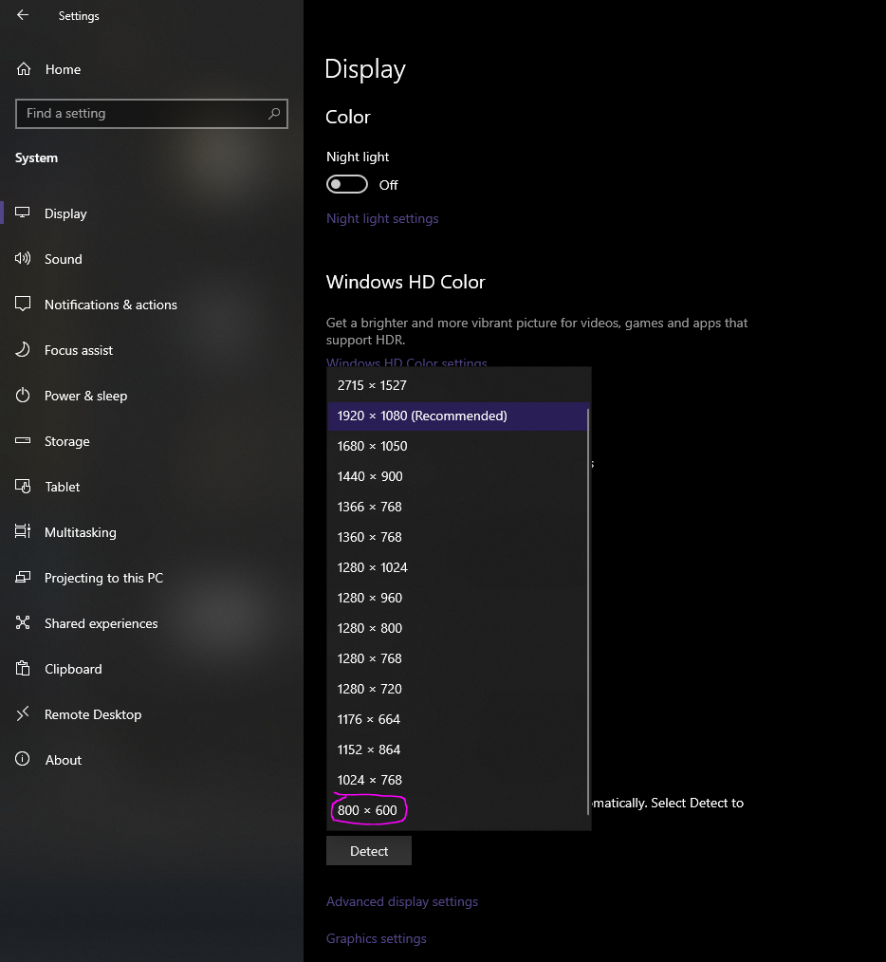This screenshot has width=886, height=962.
Task: Click the search magnifier icon
Action: pos(274,113)
